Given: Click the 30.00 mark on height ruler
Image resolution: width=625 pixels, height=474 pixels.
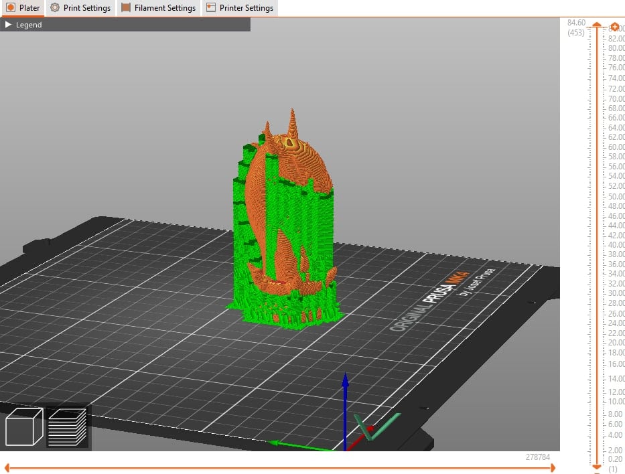Looking at the screenshot, I should [616, 293].
